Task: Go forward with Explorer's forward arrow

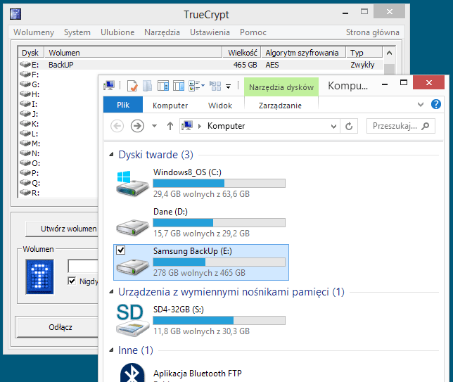Action: coord(137,126)
